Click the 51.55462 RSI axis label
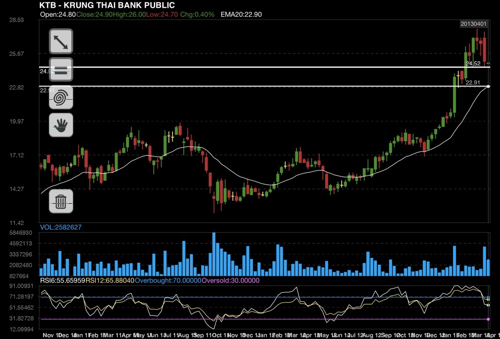Viewport: 500px width, 339px height. [x=21, y=308]
